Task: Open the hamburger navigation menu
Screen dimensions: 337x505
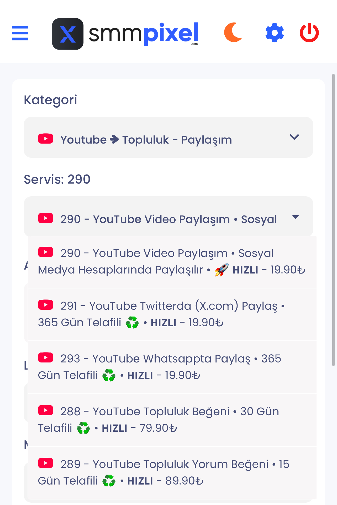Action: tap(20, 33)
